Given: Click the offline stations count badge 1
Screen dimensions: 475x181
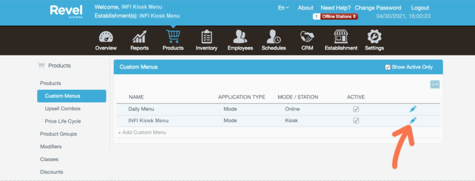Looking at the screenshot, I should 316,17.
